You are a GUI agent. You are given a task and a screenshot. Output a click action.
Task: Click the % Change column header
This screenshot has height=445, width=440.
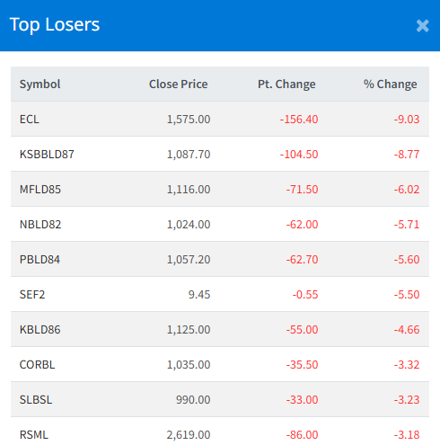point(390,85)
